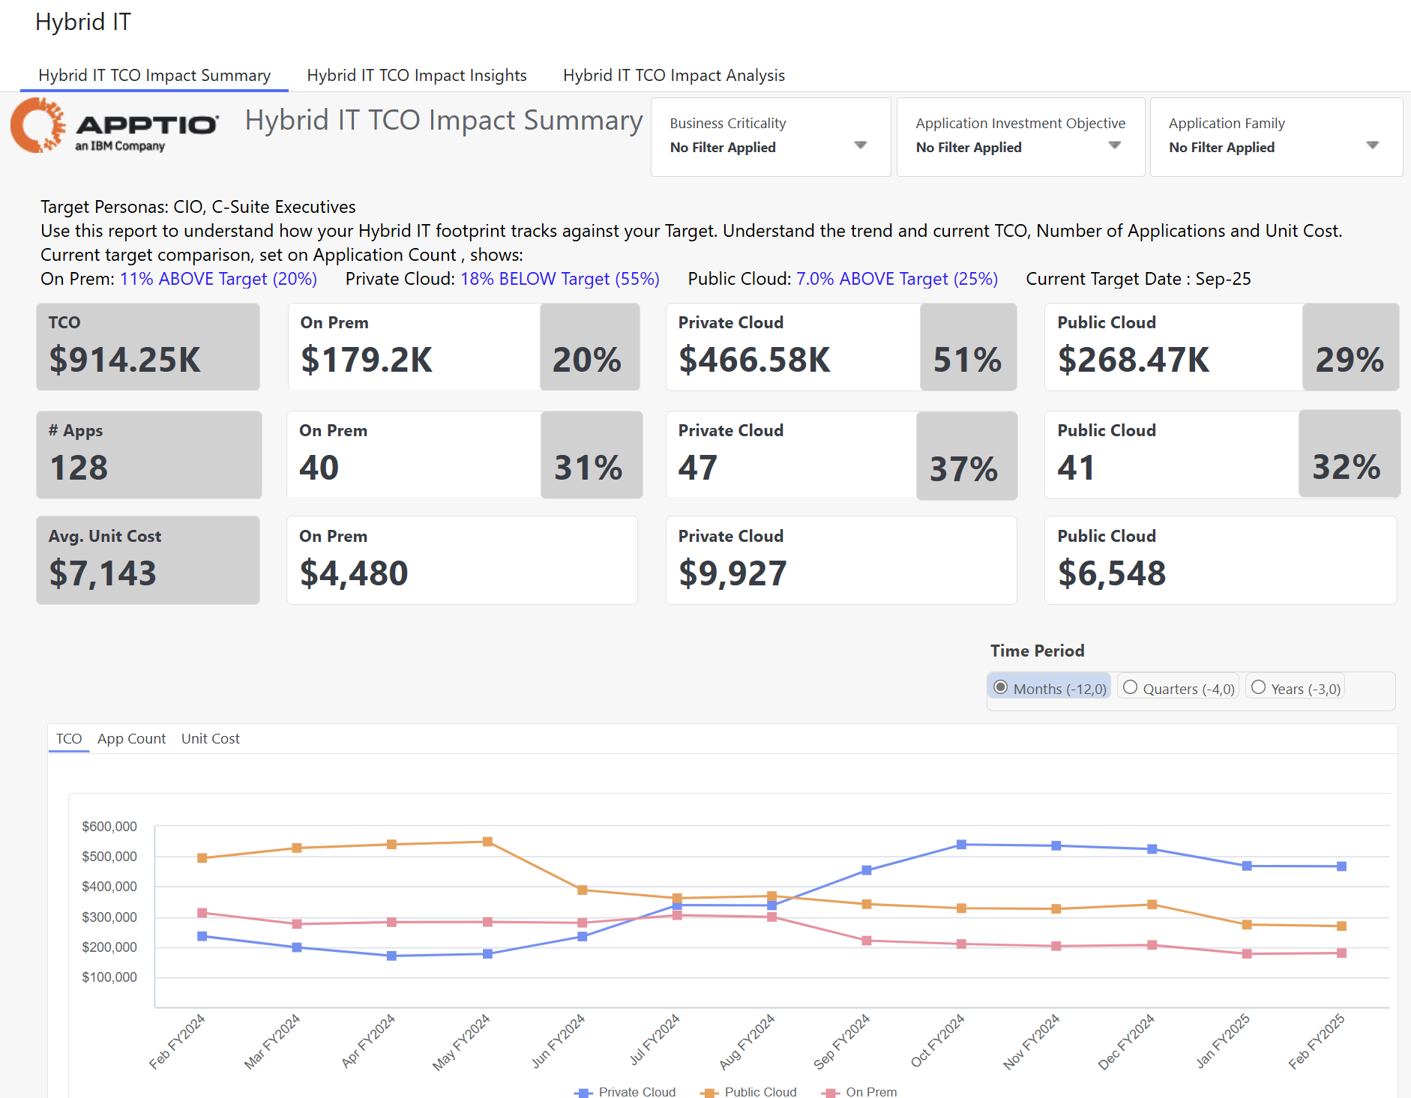Select the Months (-12,0) time period
Image resolution: width=1411 pixels, height=1098 pixels.
1001,688
